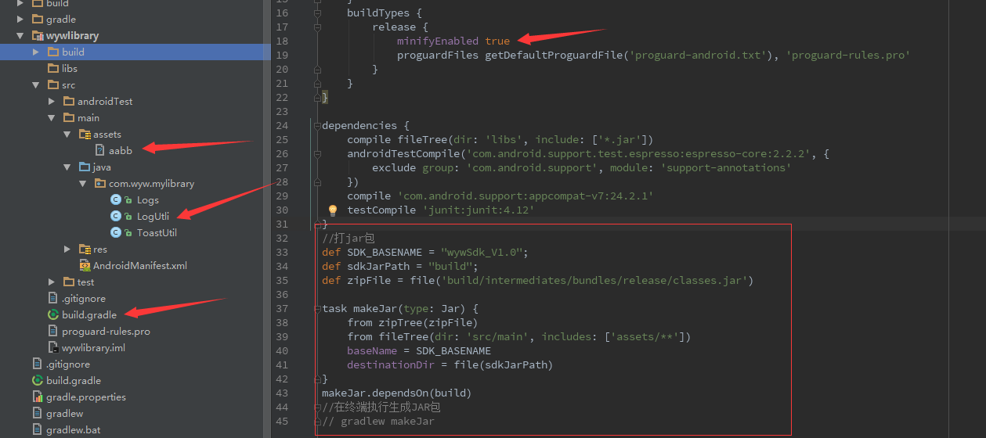Click the resources folder icon next to res
Viewport: 986px width, 438px height.
click(x=85, y=249)
